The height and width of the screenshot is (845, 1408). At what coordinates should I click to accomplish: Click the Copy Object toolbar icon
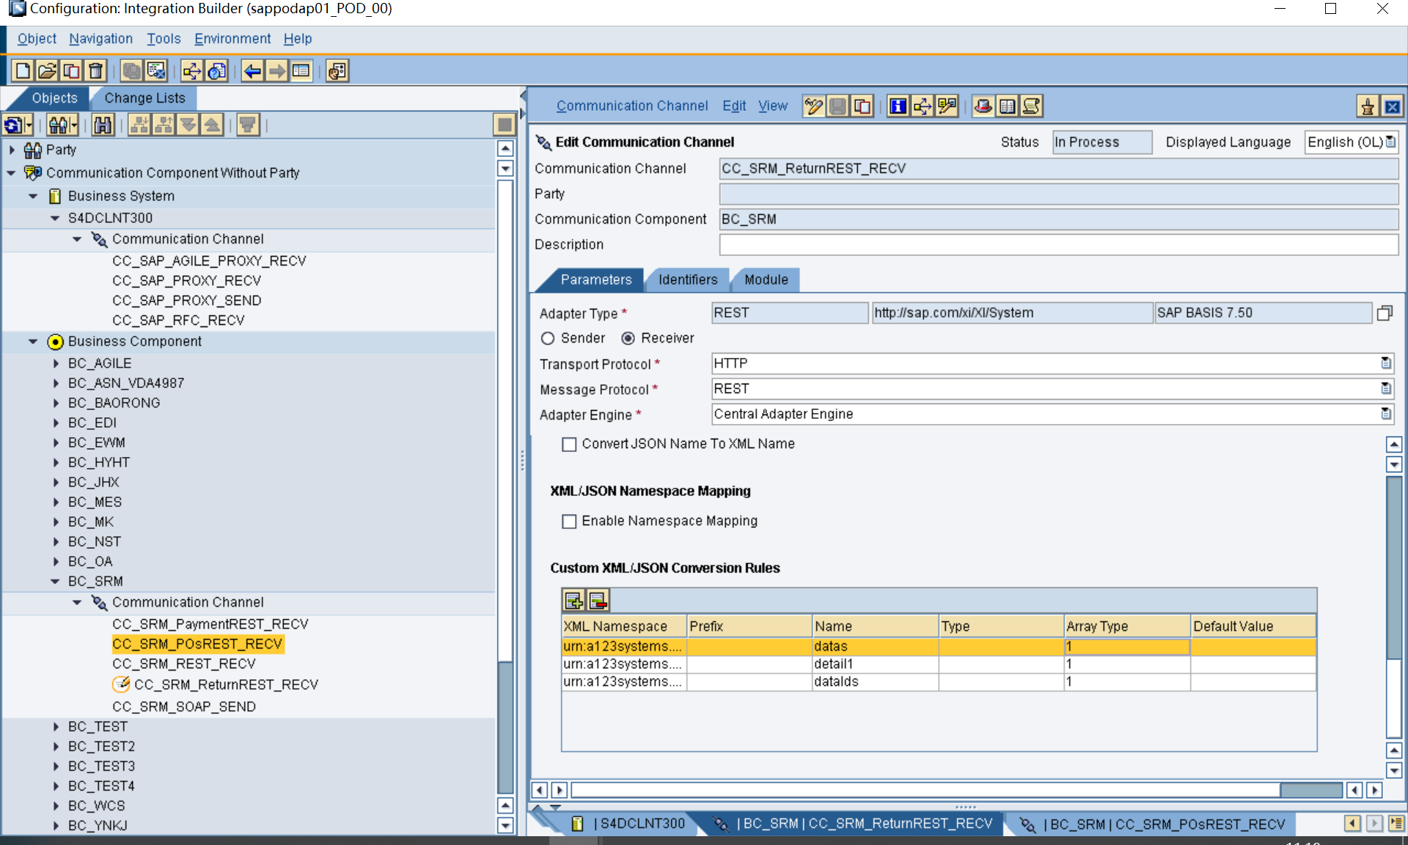click(x=71, y=70)
